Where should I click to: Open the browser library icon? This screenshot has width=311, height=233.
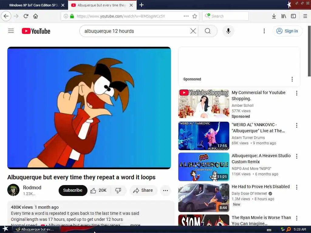[x=284, y=16]
